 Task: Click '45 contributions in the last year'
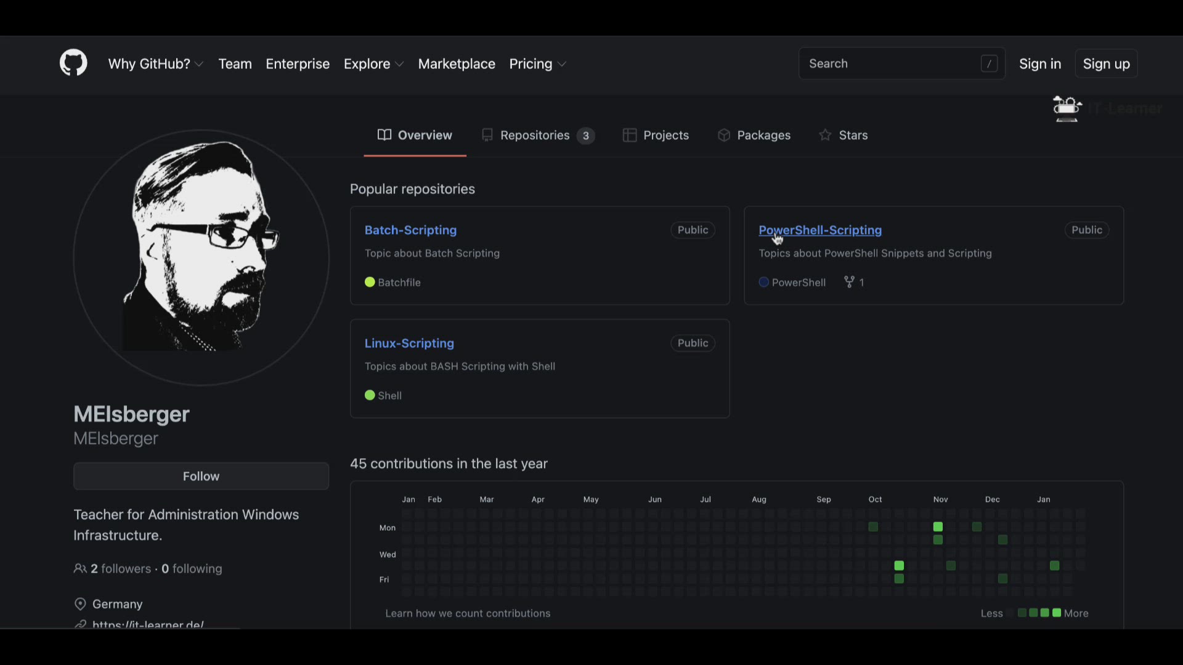click(x=449, y=464)
